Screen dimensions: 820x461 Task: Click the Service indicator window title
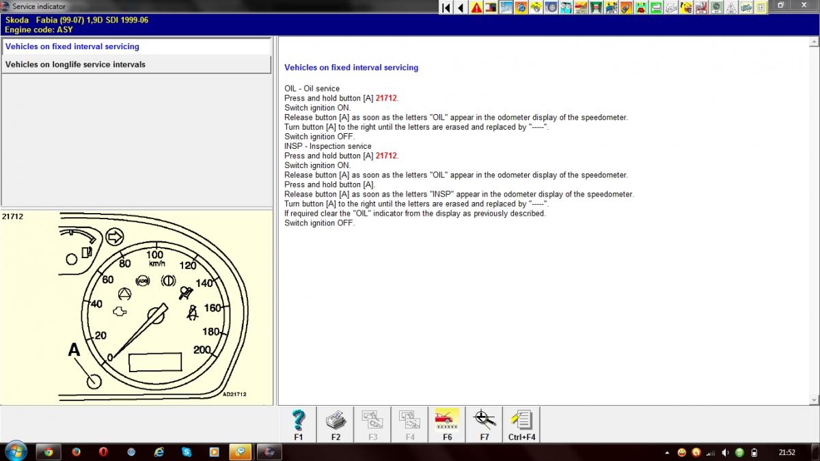[39, 6]
